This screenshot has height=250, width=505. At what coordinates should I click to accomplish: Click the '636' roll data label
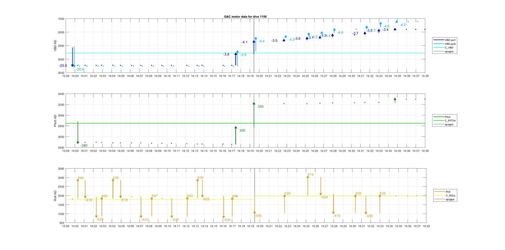click(116, 178)
